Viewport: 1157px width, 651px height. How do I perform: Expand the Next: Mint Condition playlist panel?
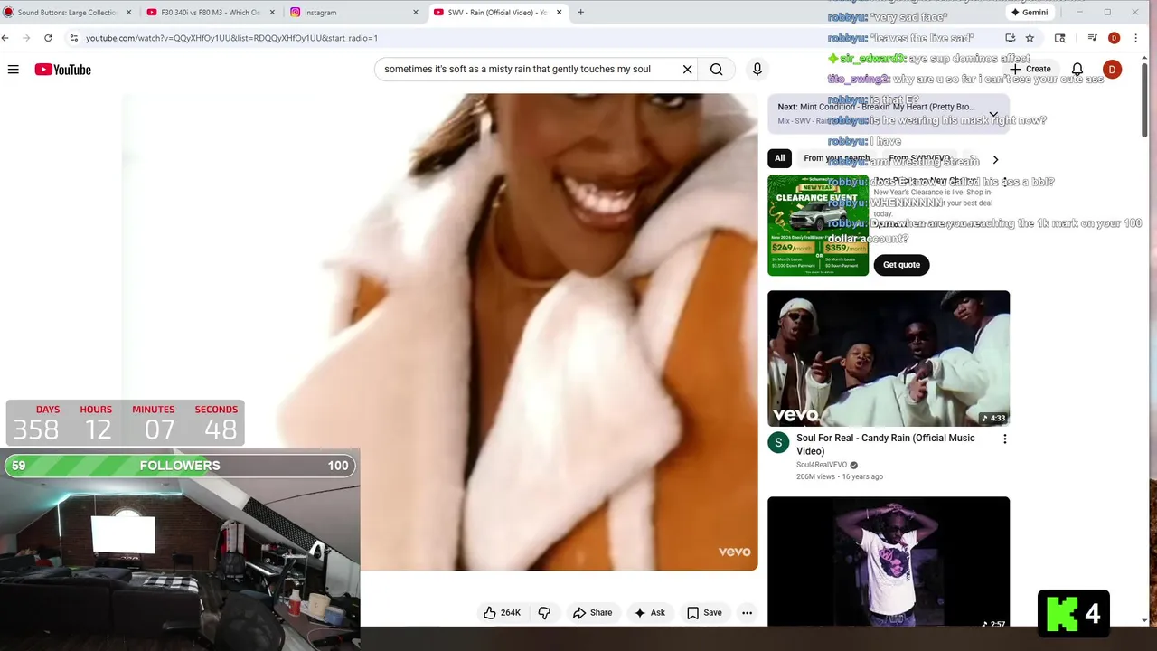[x=993, y=114]
